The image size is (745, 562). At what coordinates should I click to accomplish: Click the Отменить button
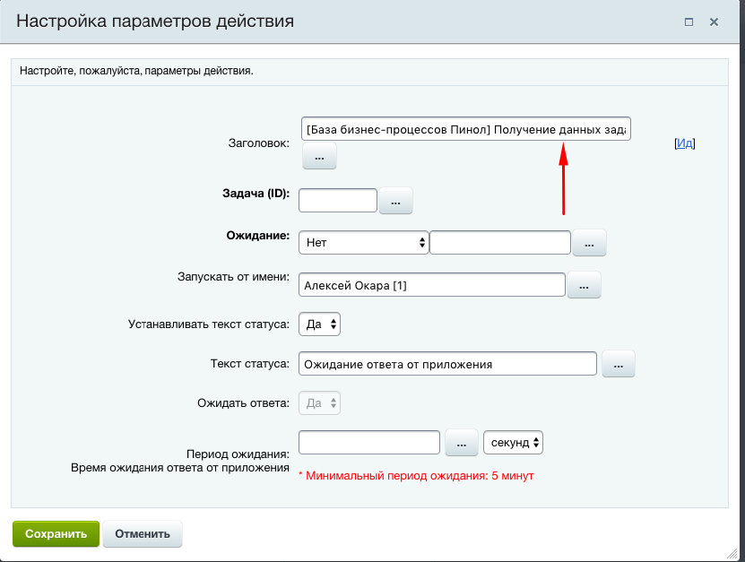tap(143, 534)
